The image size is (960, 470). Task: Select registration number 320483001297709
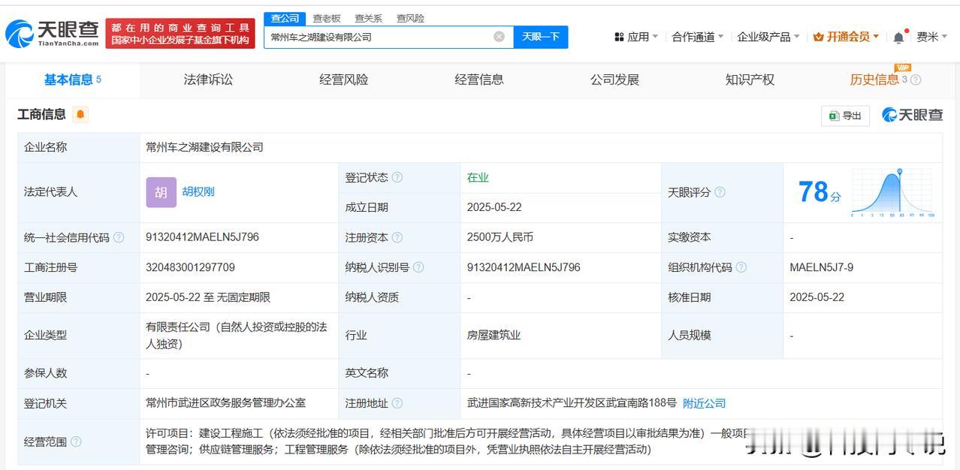click(x=190, y=267)
